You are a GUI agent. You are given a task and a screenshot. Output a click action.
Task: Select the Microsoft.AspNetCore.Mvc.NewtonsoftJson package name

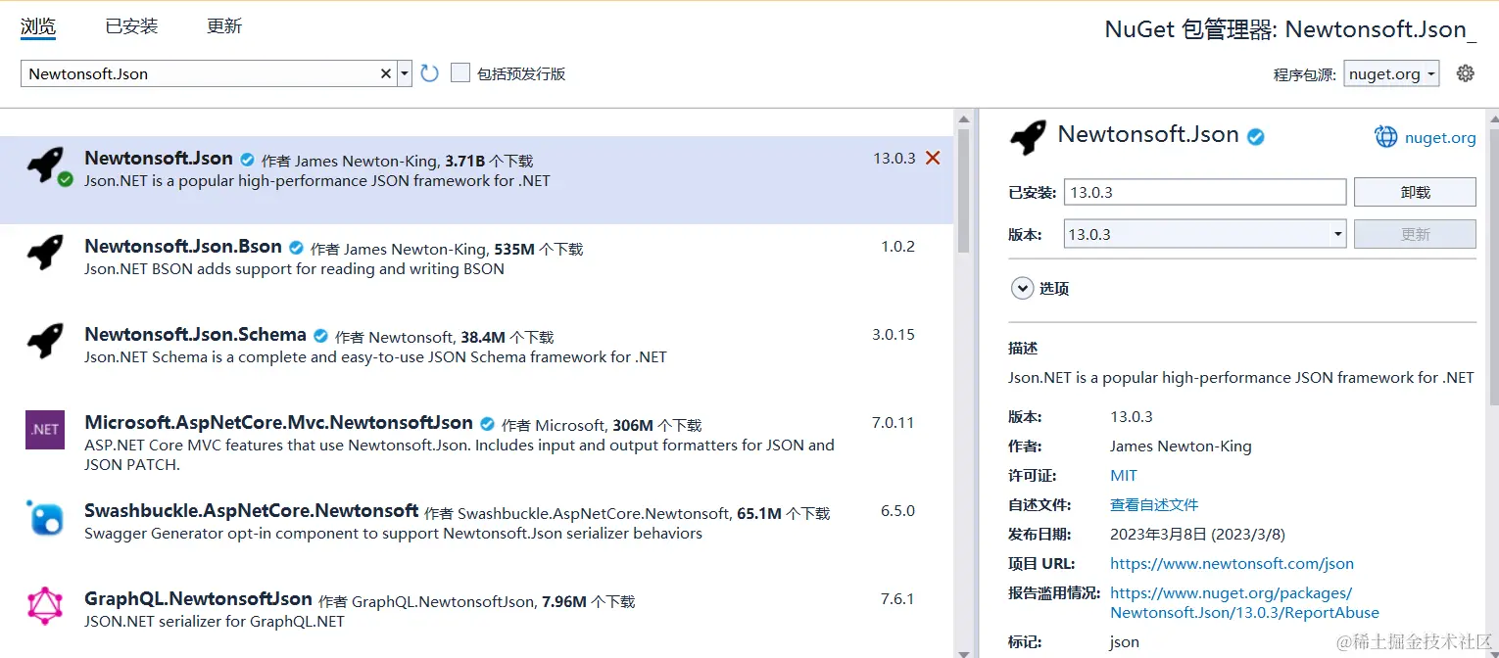pos(279,422)
